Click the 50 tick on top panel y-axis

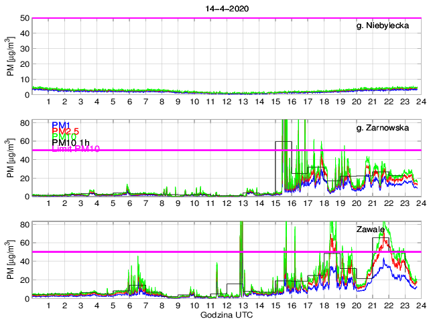pyautogui.click(x=25, y=18)
